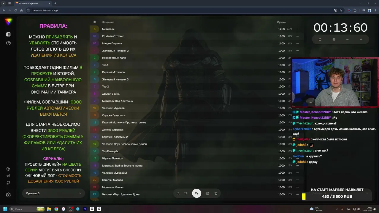This screenshot has height=213, width=379.
Task: Add time with the plus button
Action: coord(361,39)
